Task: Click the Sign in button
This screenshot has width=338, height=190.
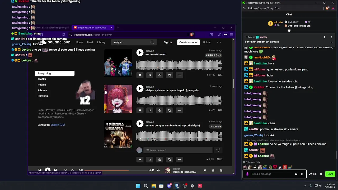Action: pos(168,42)
